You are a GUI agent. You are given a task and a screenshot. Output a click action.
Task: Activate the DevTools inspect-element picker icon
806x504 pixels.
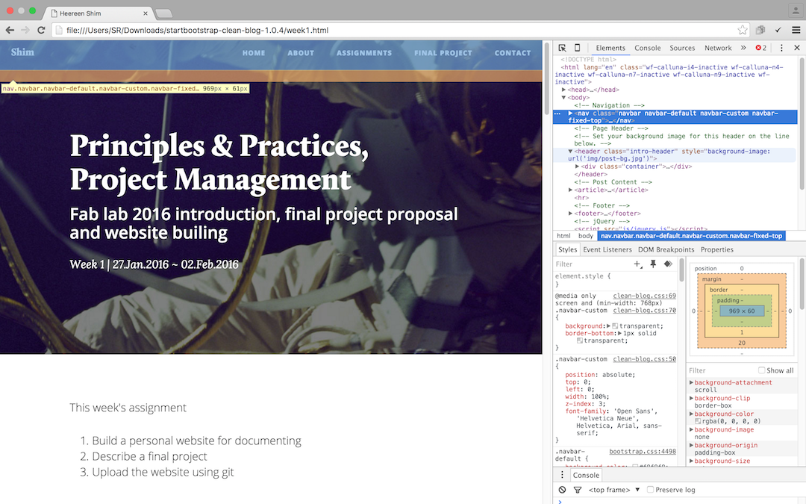pos(562,48)
